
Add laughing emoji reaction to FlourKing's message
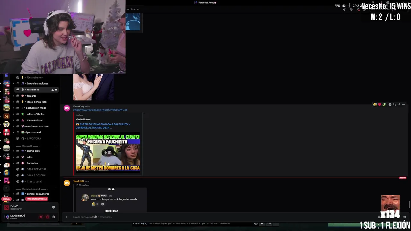click(x=375, y=105)
